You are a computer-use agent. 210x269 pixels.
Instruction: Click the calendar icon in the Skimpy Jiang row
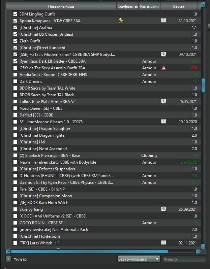click(163, 209)
